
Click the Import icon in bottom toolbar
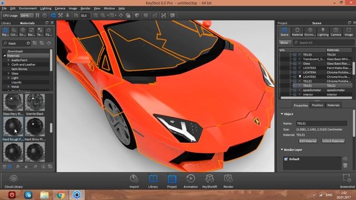coord(134,182)
